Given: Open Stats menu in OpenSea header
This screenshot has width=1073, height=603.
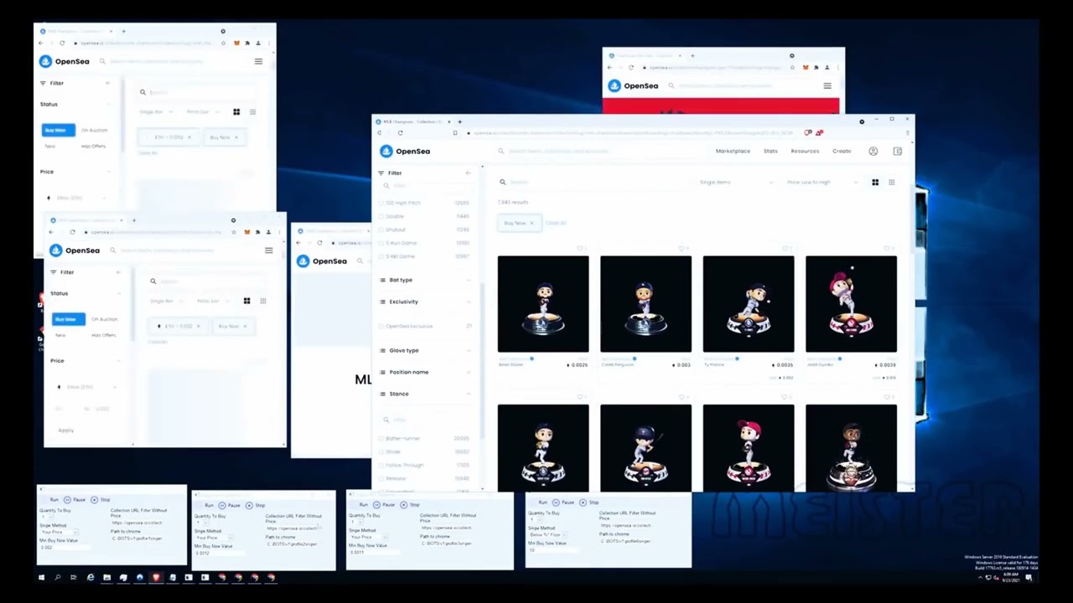Looking at the screenshot, I should (770, 152).
